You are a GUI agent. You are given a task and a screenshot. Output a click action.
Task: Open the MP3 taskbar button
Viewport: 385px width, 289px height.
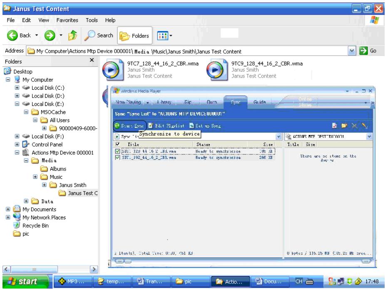73,282
